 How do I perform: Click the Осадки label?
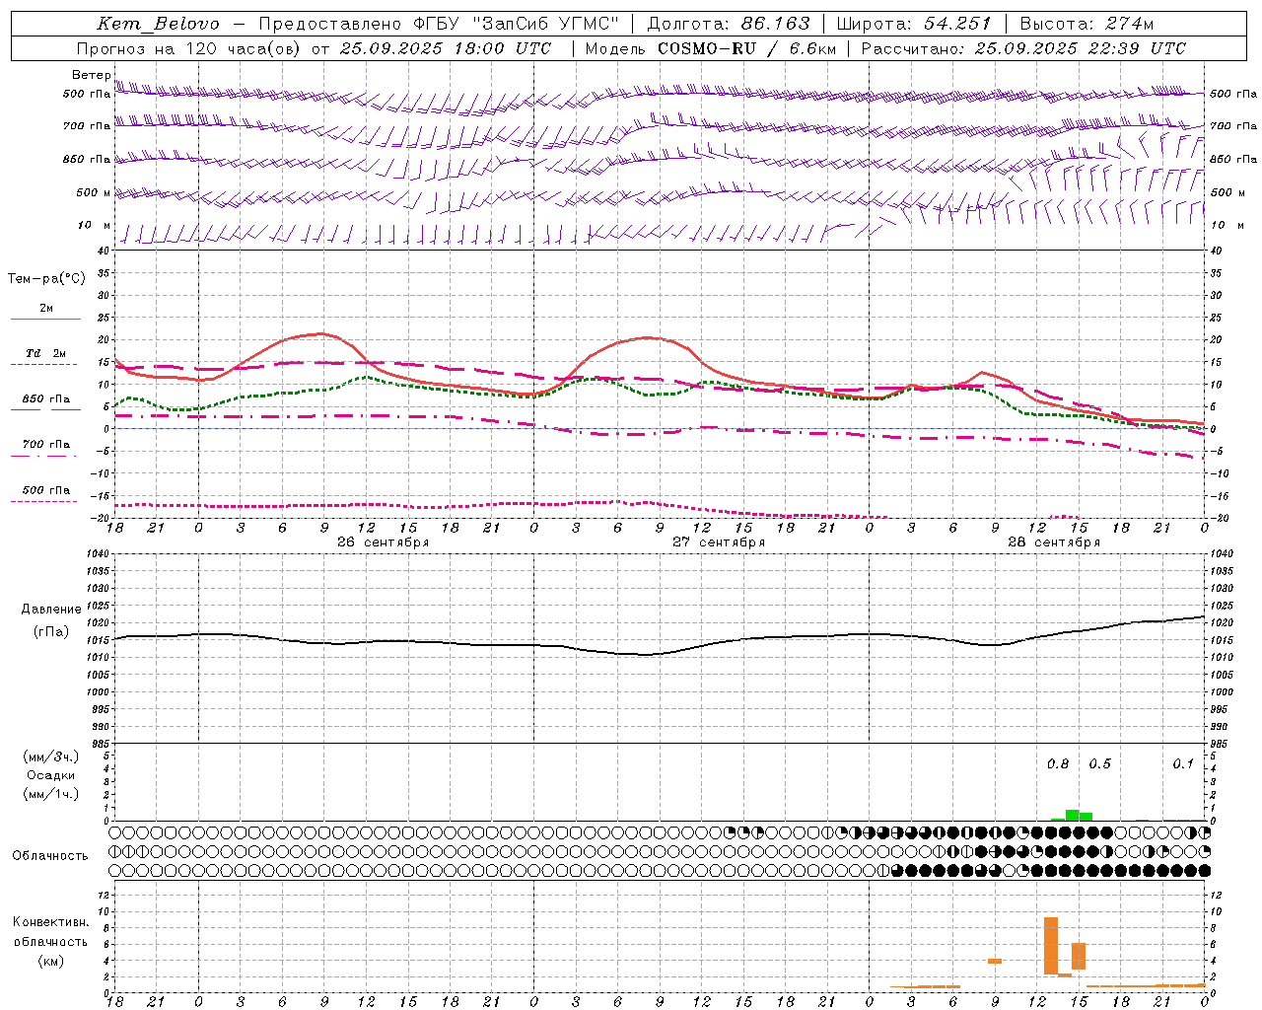(51, 775)
